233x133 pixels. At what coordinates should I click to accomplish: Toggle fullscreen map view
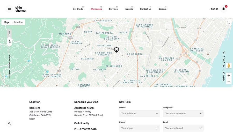tap(229, 22)
